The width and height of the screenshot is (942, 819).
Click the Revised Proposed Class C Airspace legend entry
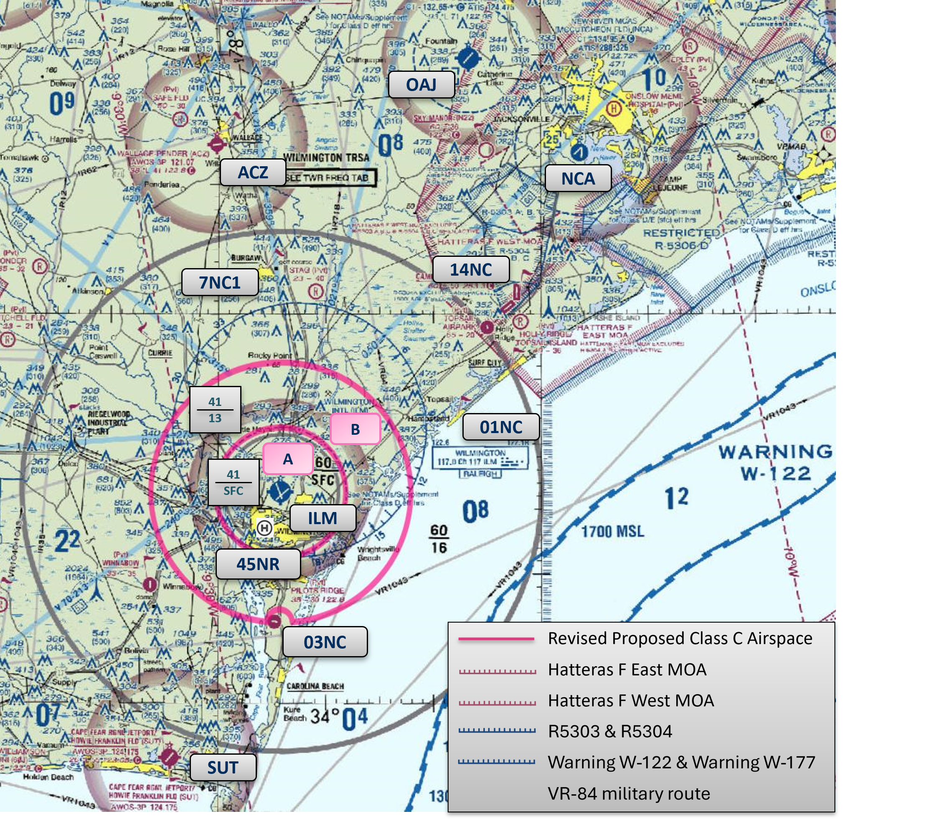[680, 639]
